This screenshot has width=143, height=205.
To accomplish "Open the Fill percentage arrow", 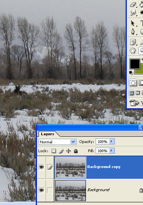I will pos(112,151).
